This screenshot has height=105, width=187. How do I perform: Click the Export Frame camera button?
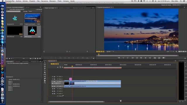point(164,58)
